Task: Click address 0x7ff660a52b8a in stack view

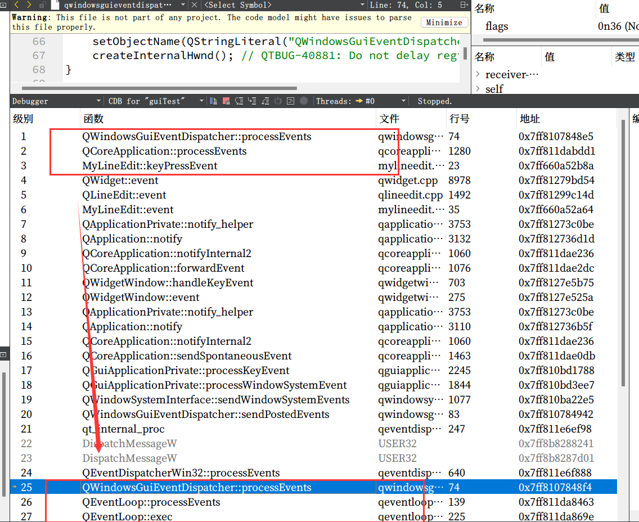Action: tap(556, 166)
